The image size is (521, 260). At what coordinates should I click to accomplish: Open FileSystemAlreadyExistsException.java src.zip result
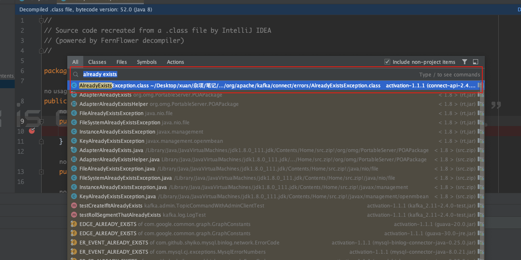[276, 178]
